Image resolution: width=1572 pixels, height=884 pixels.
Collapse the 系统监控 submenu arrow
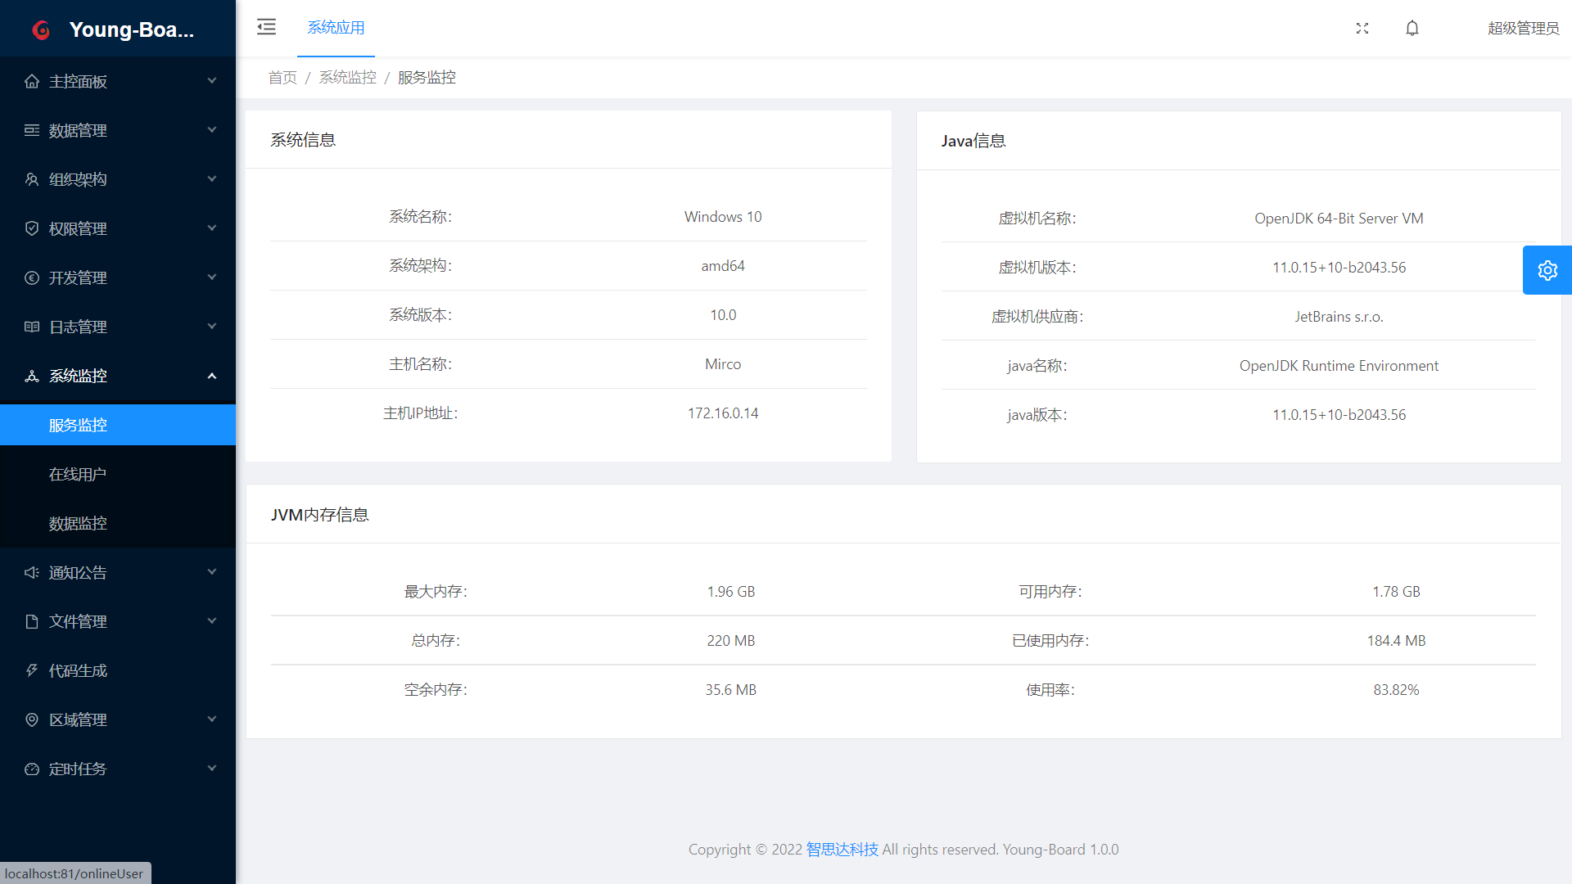click(x=212, y=376)
